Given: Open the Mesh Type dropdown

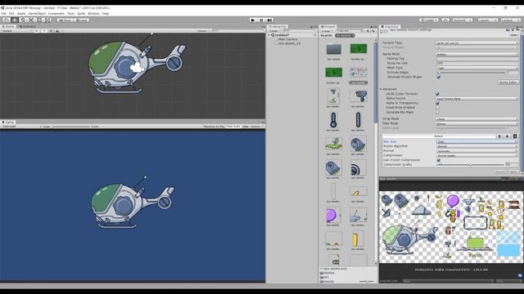Looking at the screenshot, I should pyautogui.click(x=477, y=68).
